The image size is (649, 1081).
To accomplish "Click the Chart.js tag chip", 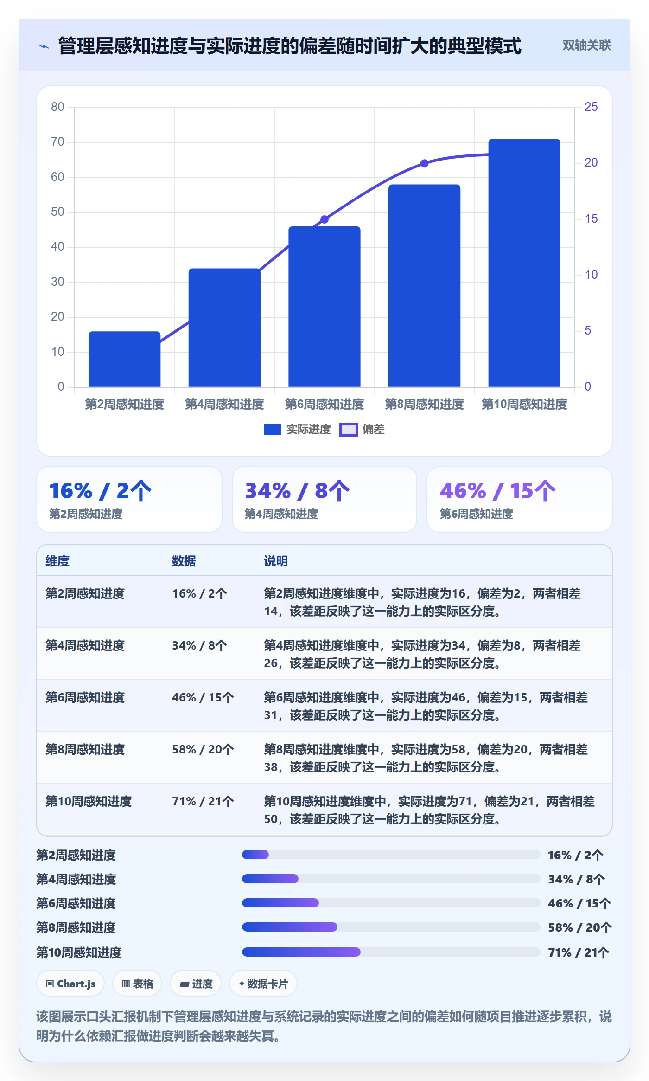I will 70,984.
